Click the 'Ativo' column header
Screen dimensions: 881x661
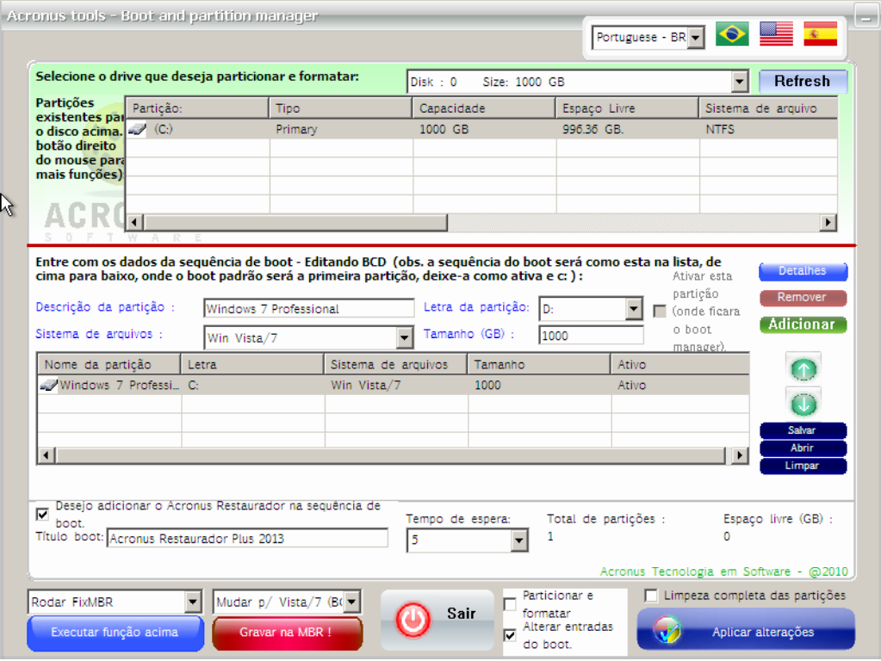(x=680, y=364)
